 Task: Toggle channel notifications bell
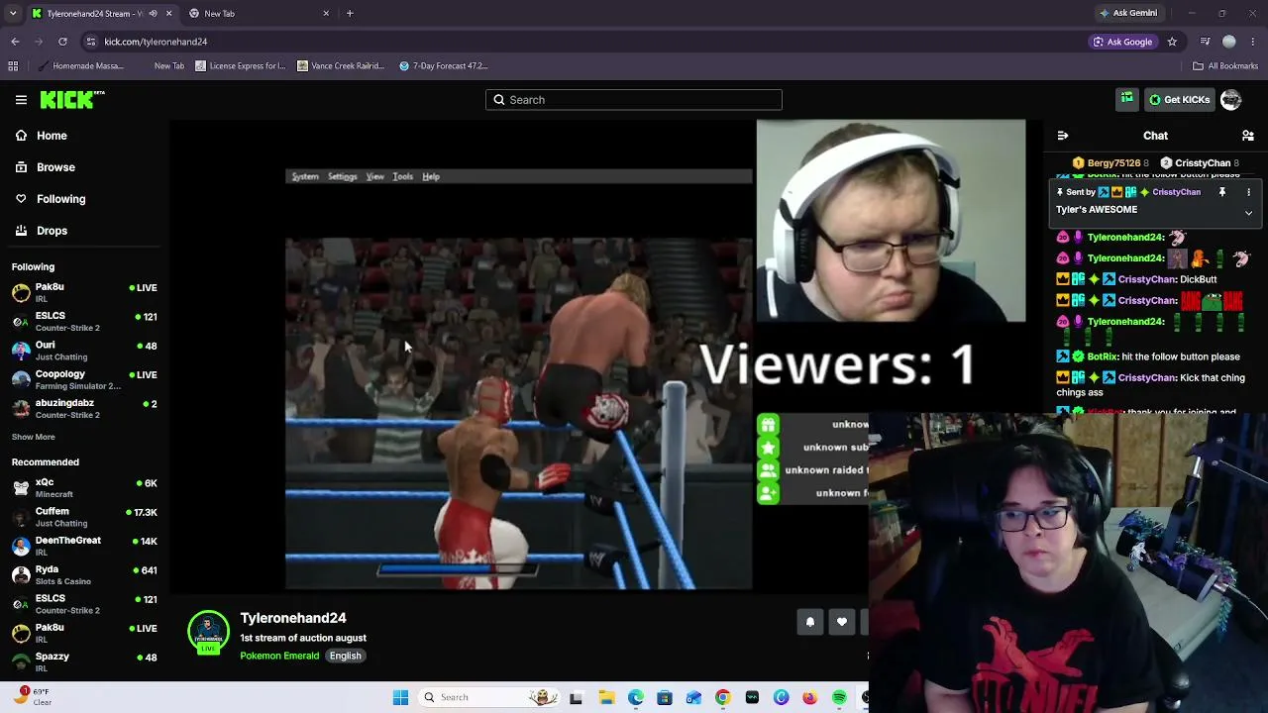pos(810,622)
